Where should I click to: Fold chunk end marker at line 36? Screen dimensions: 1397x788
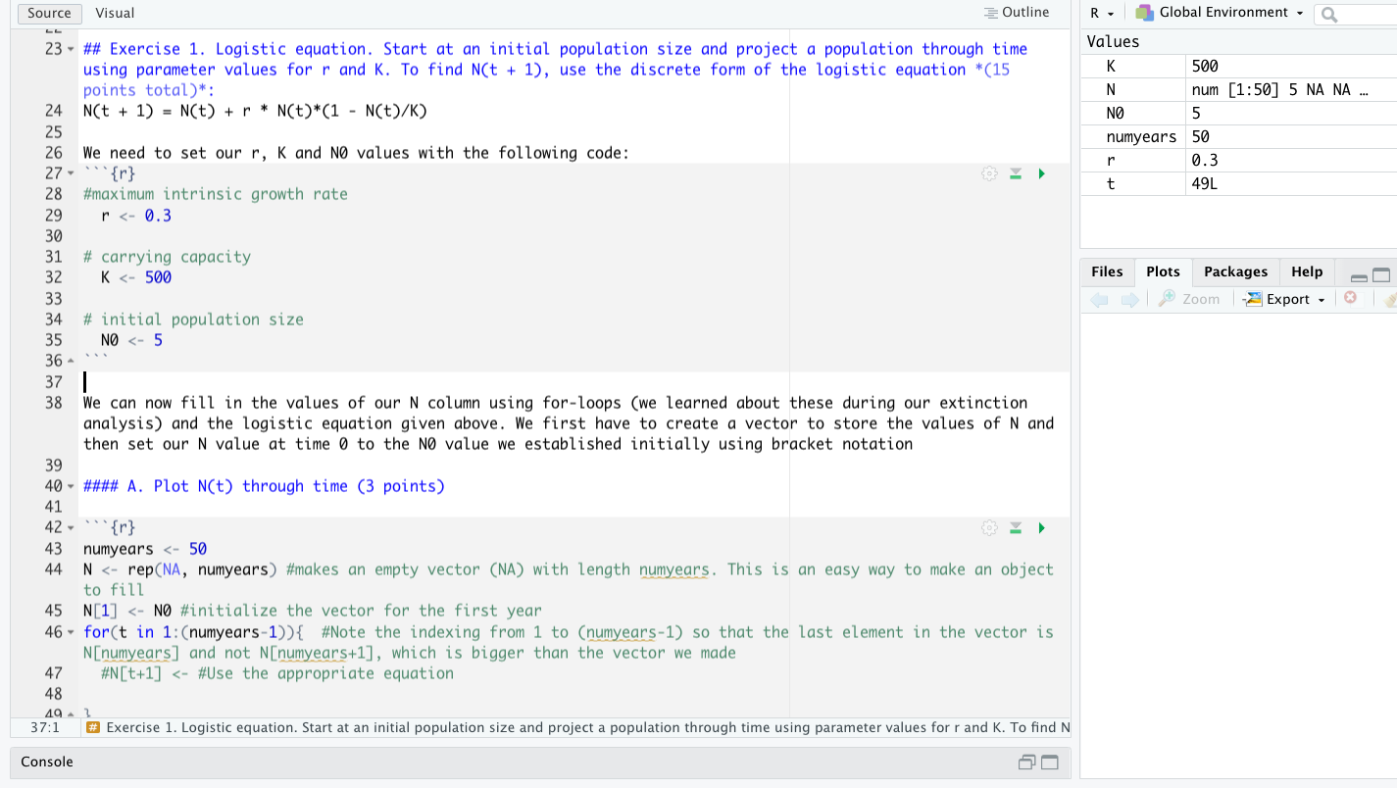coord(70,361)
